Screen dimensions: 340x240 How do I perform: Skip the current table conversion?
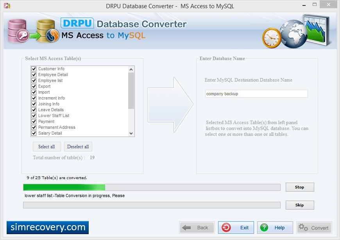point(300,205)
